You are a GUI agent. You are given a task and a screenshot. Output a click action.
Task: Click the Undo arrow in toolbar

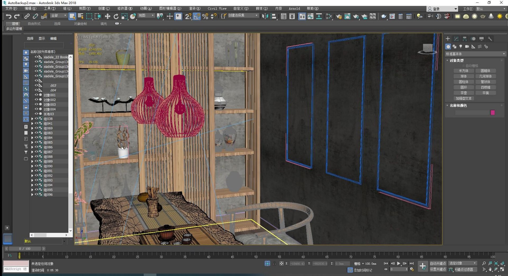click(8, 16)
